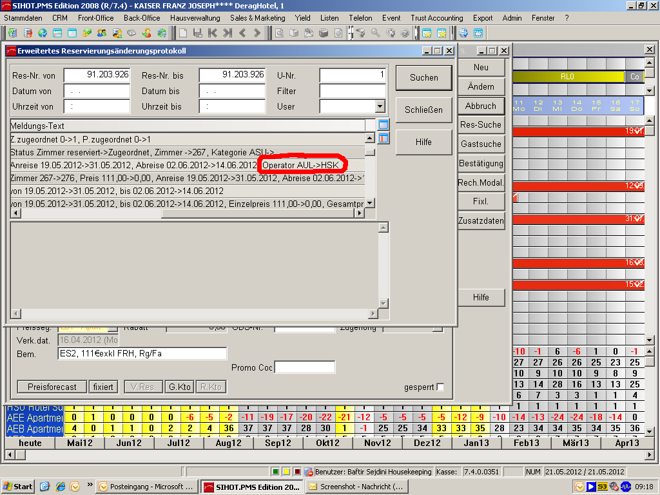Expand the Preisseg. dropdown arrow

click(113, 329)
